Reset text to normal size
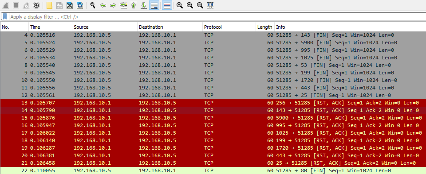426x174 pixels. coord(200,5)
